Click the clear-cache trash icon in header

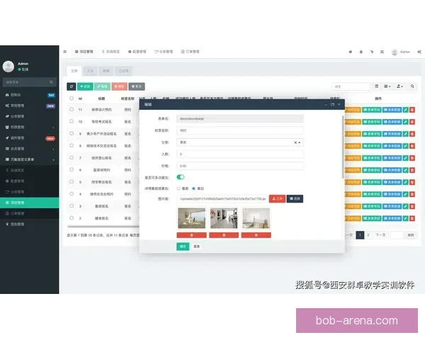pos(361,52)
